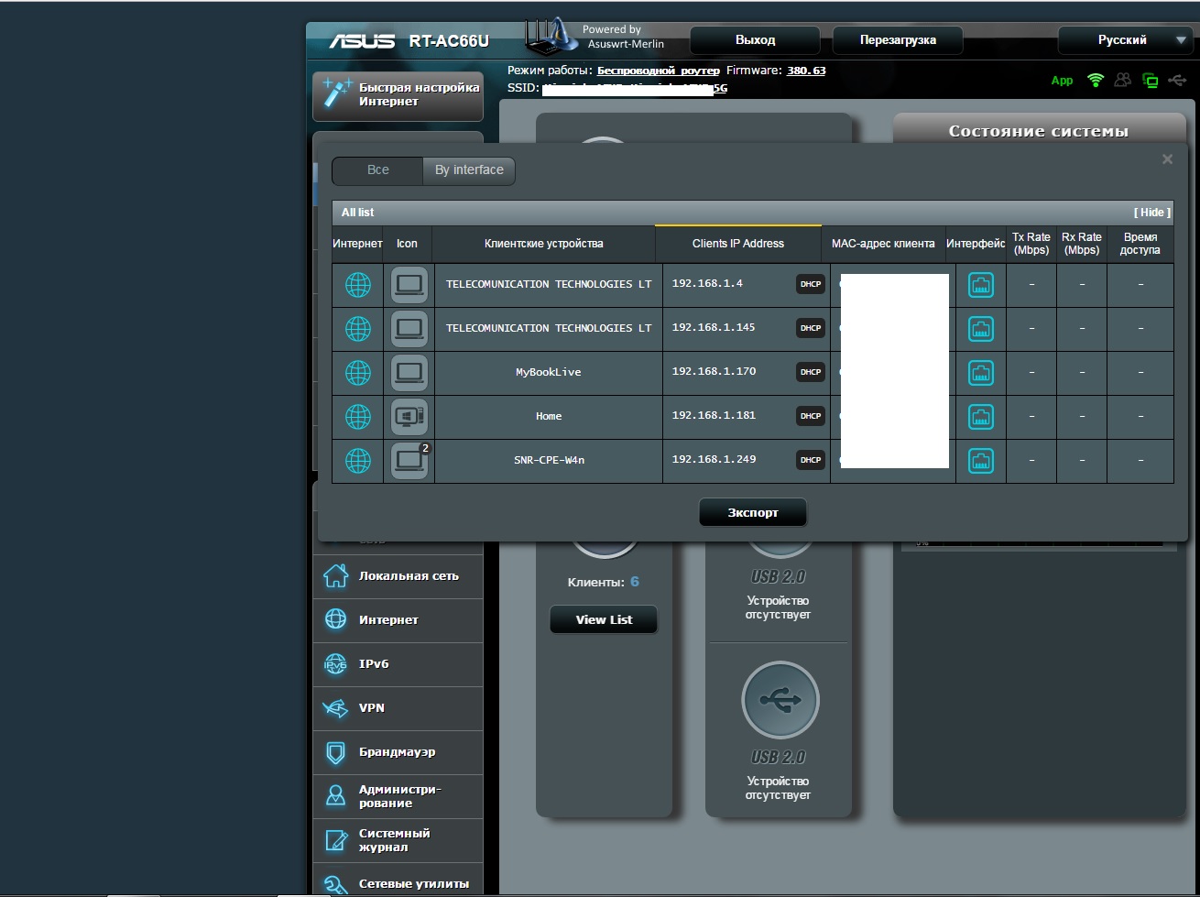Click the green Wi-Fi status icon
This screenshot has width=1200, height=897.
(1096, 81)
